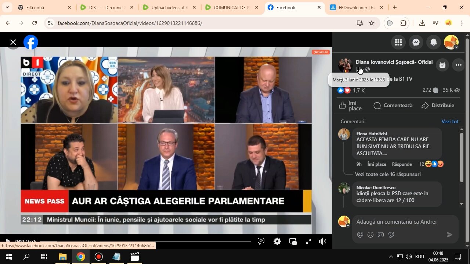
Task: Click Nicolae Dumitrescu's avatar
Action: tap(344, 188)
